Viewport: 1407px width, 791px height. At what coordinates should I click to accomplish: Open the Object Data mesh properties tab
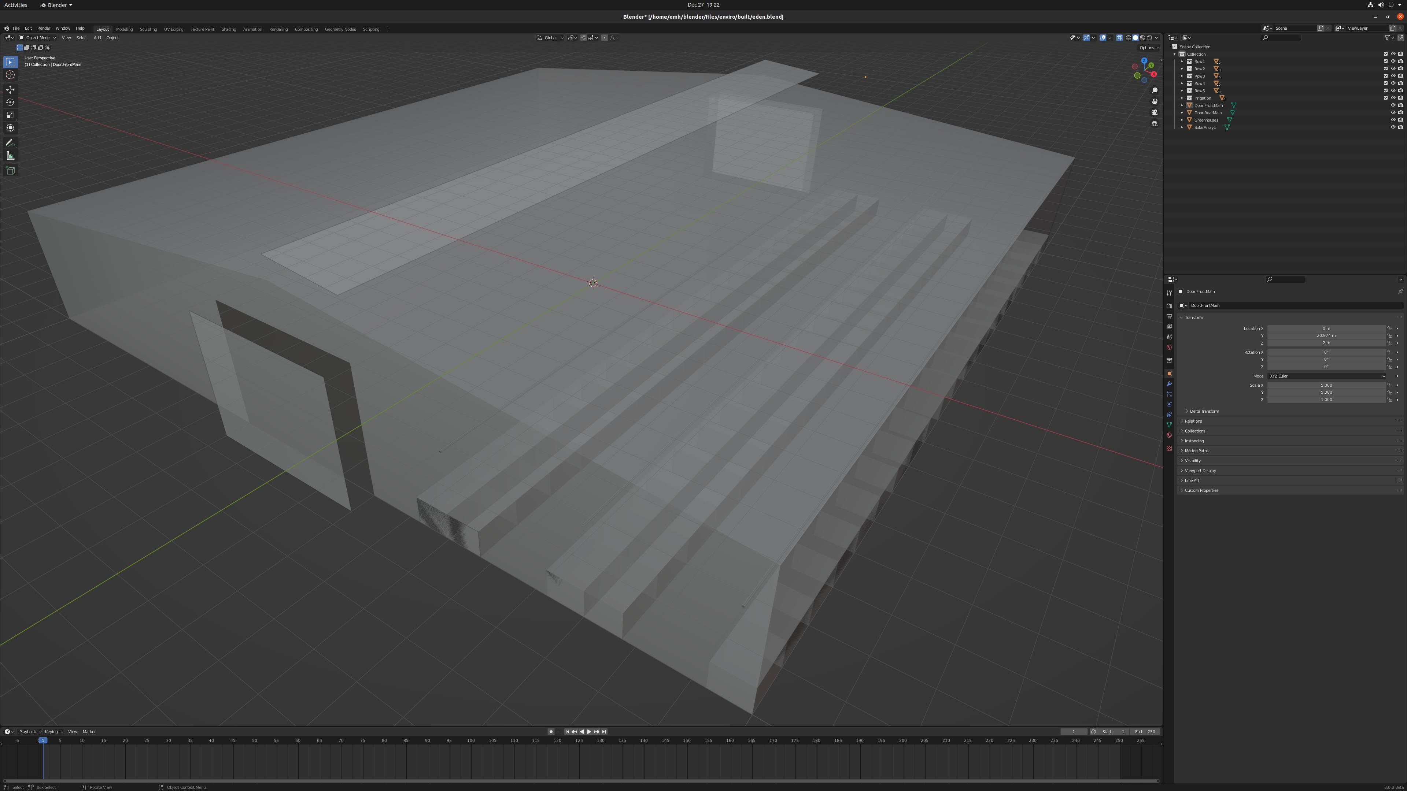[x=1169, y=425]
